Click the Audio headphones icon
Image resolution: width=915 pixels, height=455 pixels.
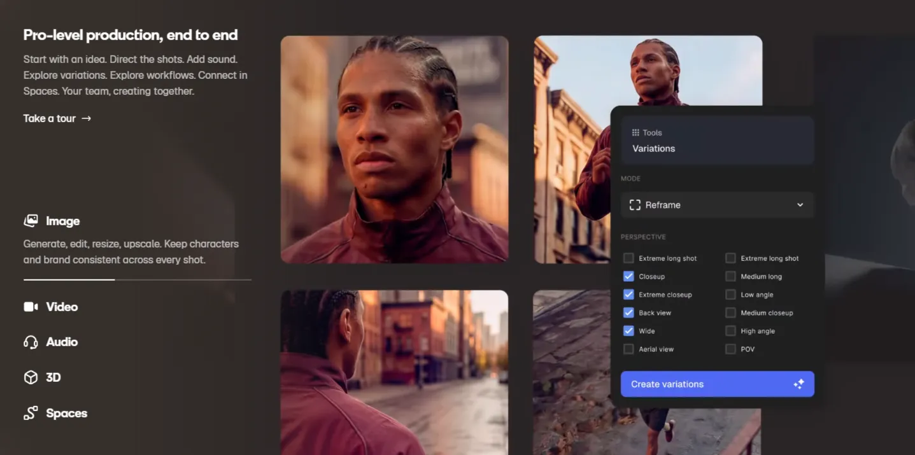31,342
